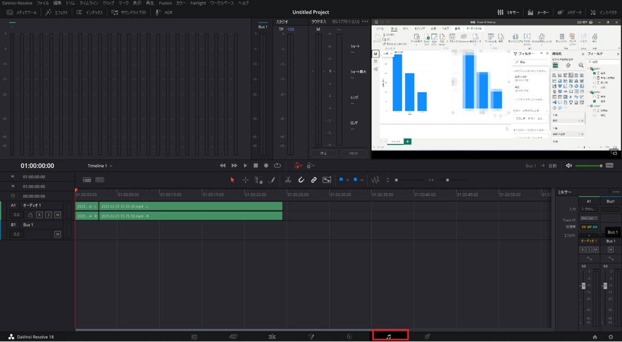Toggle the メーター panel button

click(x=538, y=12)
